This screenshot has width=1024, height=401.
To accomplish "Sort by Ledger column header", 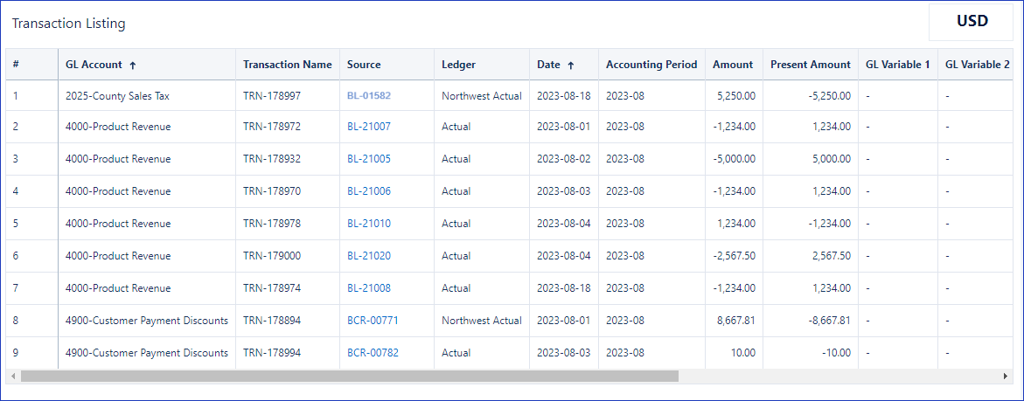I will pyautogui.click(x=458, y=65).
